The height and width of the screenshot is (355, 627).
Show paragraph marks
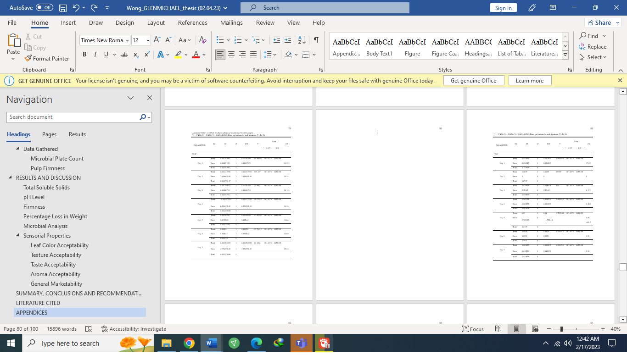[315, 40]
